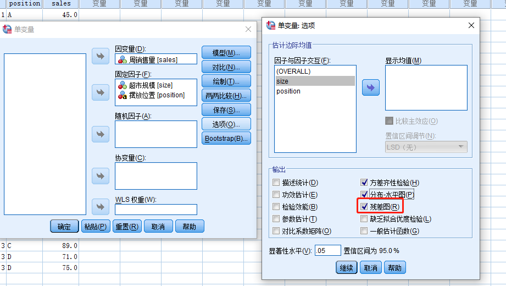
Task: Enable 描述统计(D) checkbox
Action: click(x=276, y=183)
